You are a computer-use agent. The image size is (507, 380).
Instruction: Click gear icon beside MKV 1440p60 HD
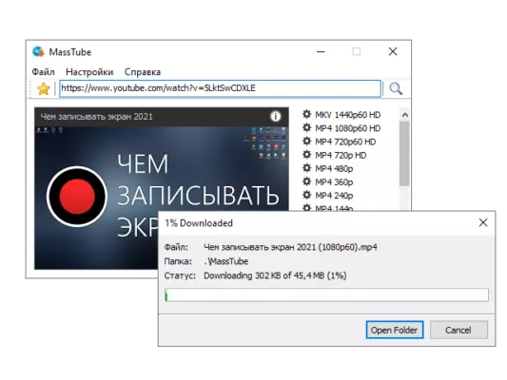306,114
